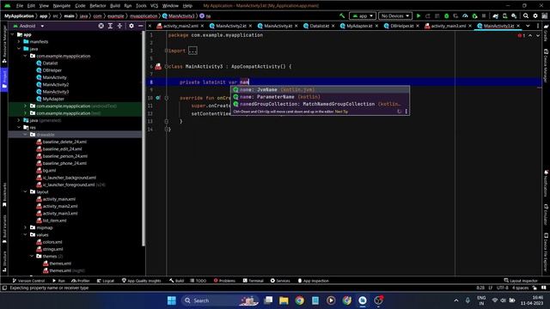Expand the mipmap folder
The image size is (550, 309).
pyautogui.click(x=25, y=227)
